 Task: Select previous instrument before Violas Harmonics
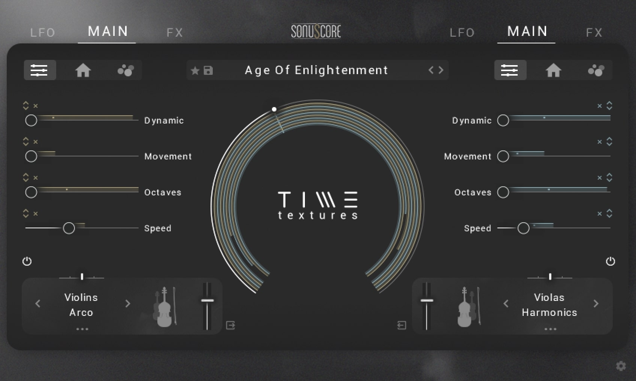point(506,304)
